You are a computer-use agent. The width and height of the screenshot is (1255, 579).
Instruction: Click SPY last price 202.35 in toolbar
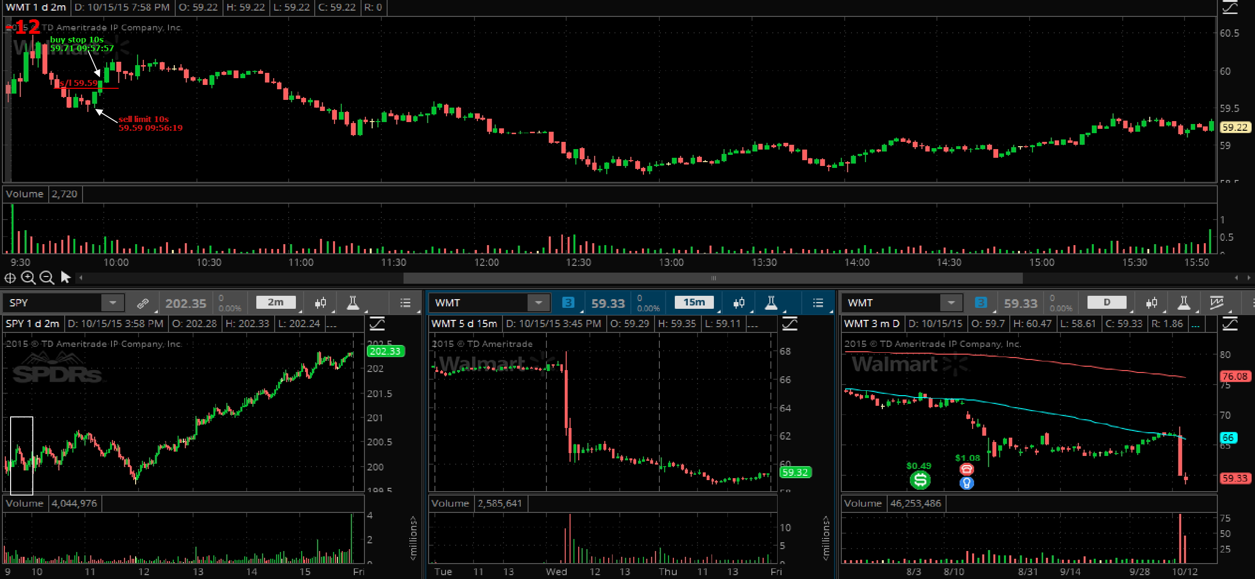186,303
